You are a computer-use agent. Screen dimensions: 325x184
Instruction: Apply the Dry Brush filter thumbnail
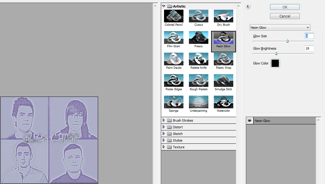coord(224,16)
